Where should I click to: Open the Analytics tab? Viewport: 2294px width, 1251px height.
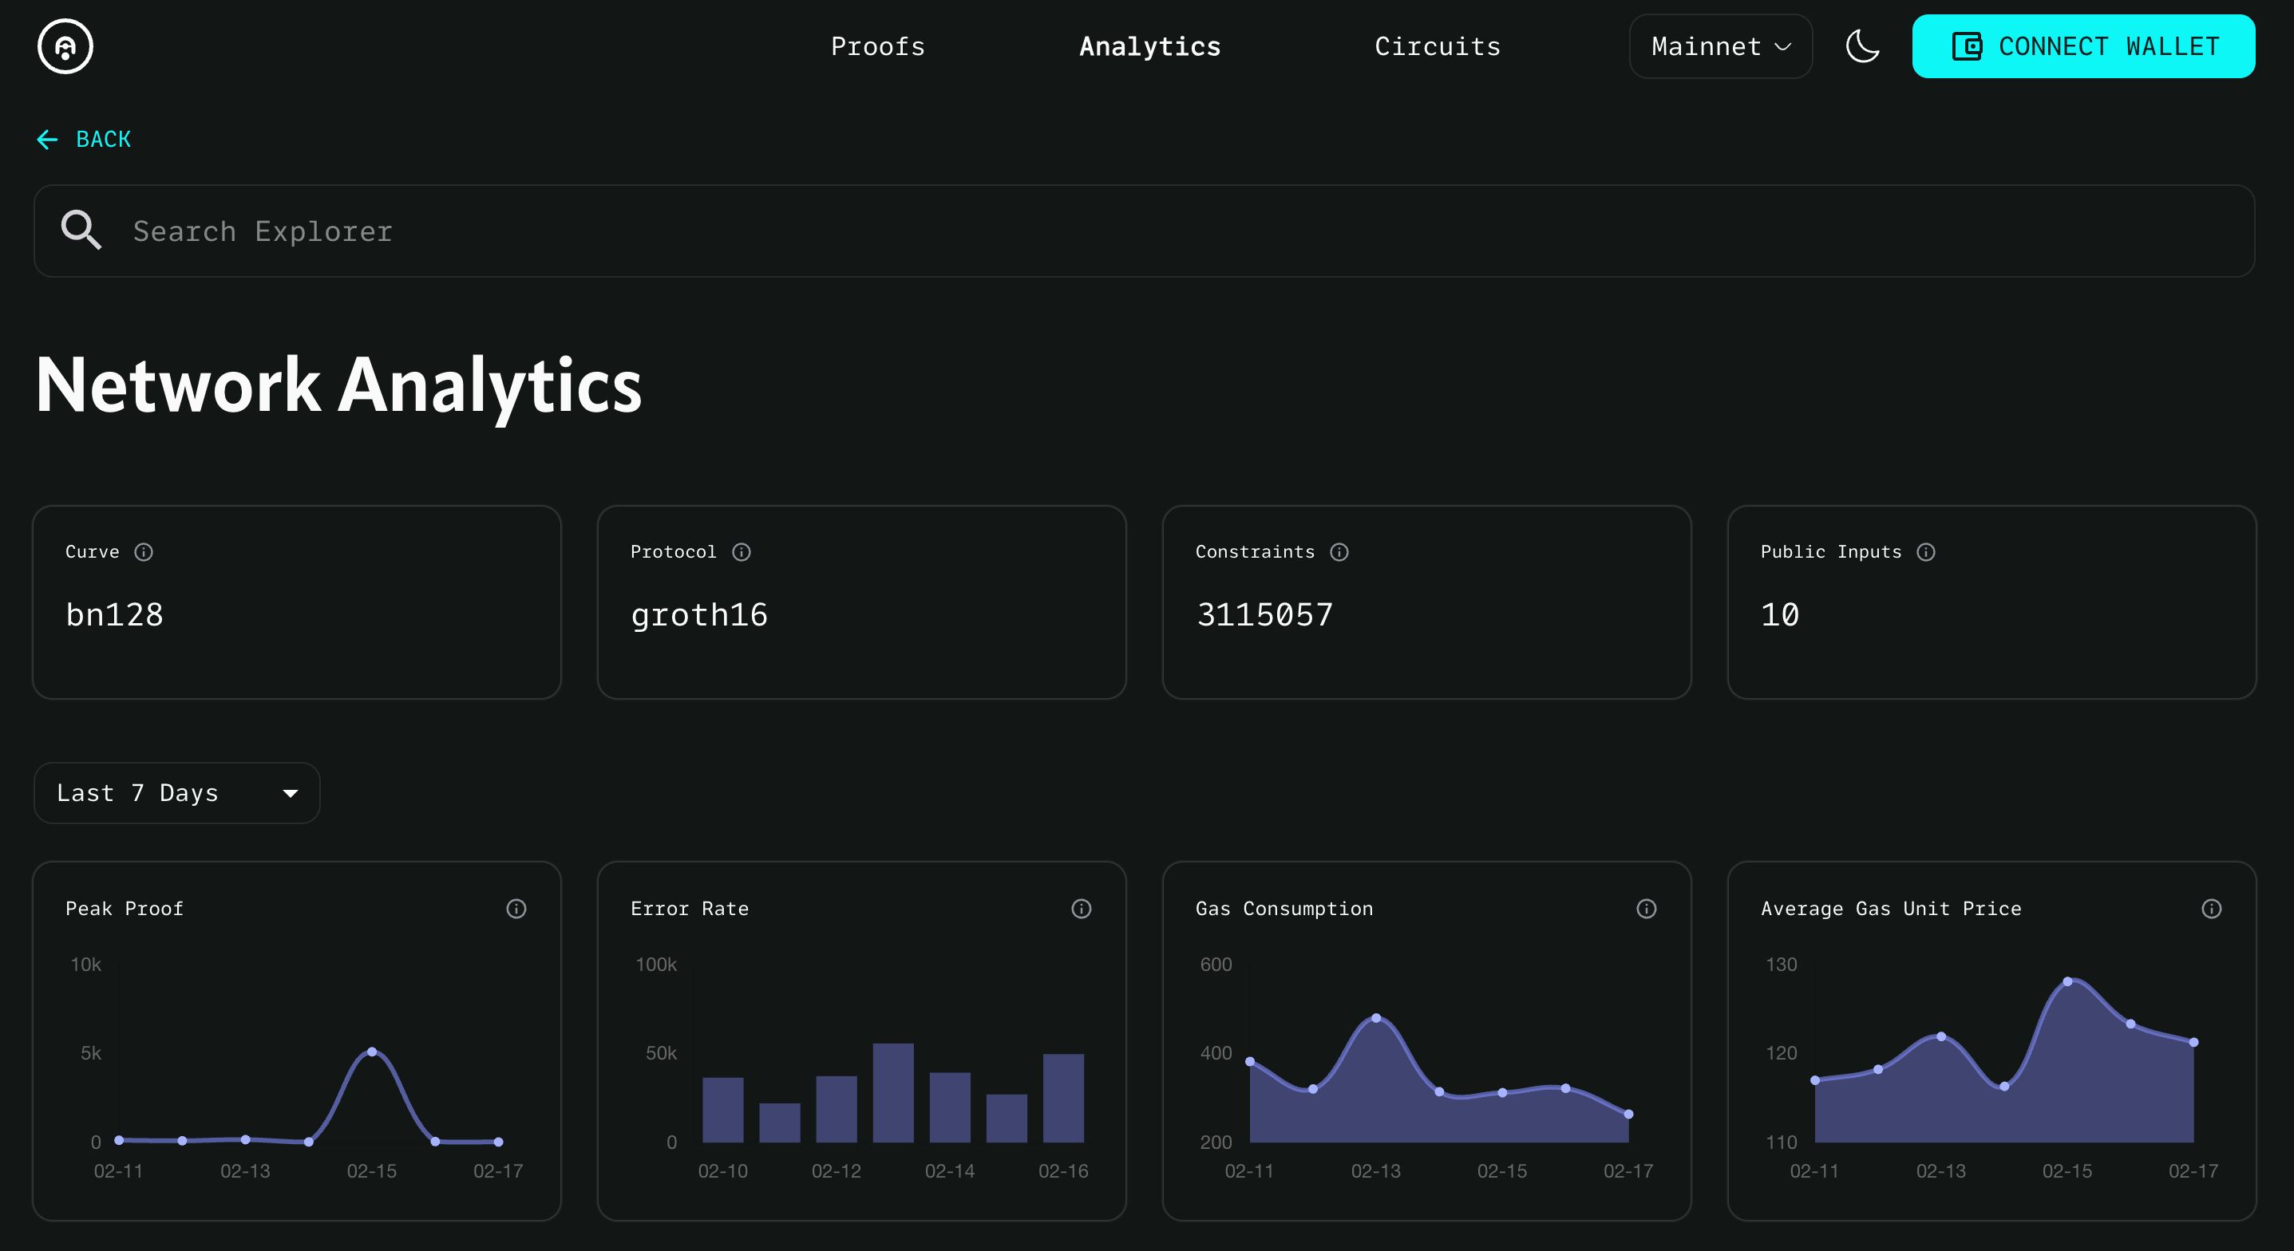click(x=1149, y=46)
